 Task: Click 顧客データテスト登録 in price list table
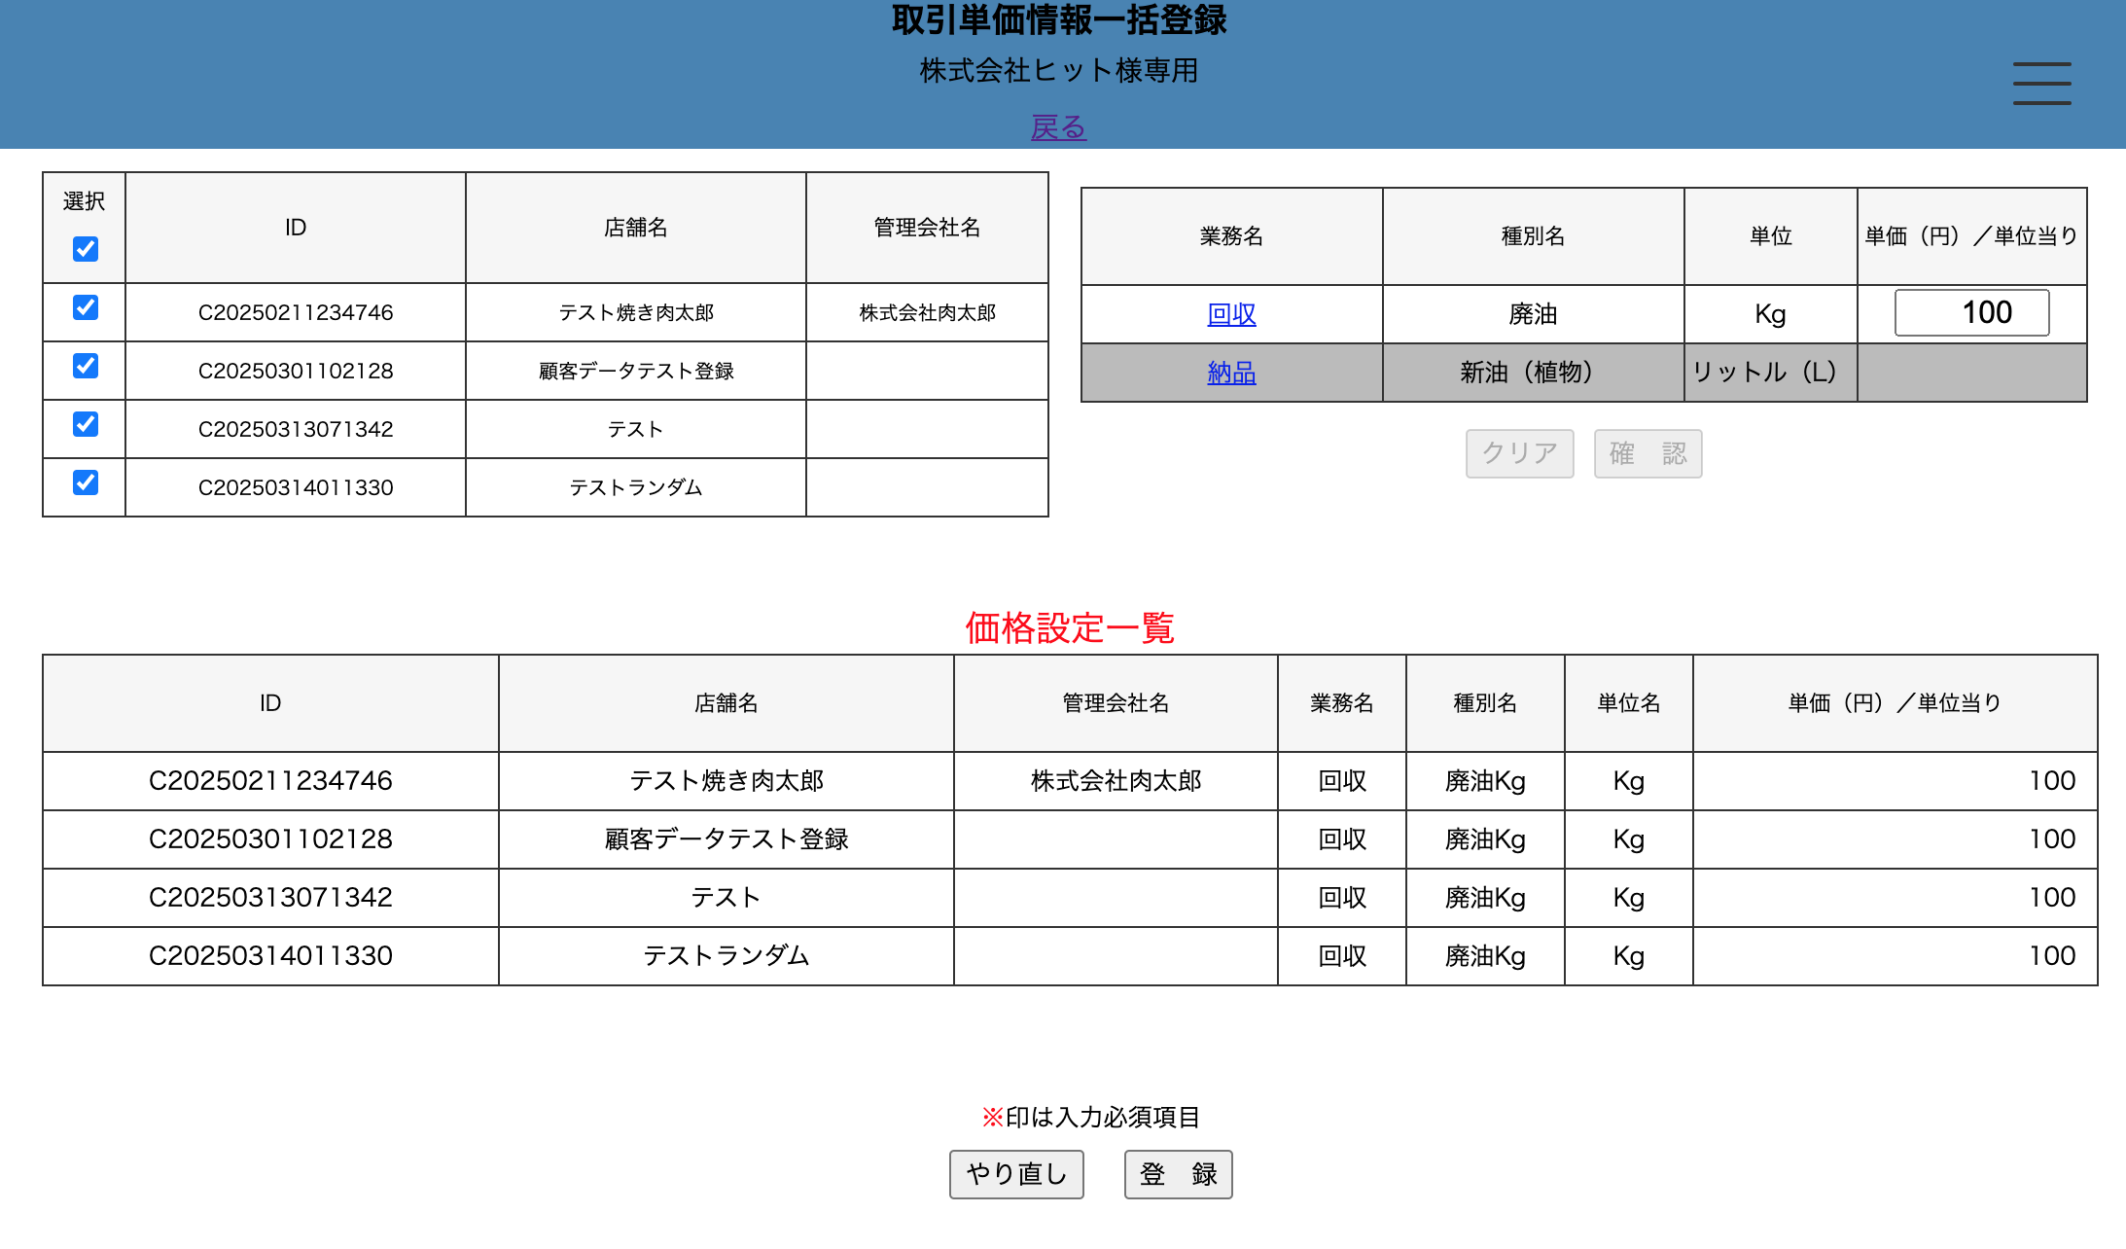[x=726, y=839]
